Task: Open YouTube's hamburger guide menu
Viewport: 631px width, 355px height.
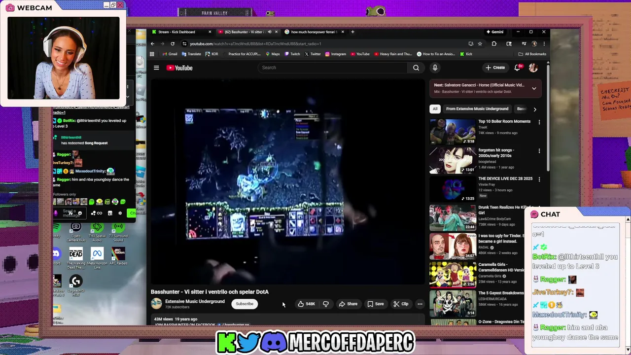Action: point(156,68)
